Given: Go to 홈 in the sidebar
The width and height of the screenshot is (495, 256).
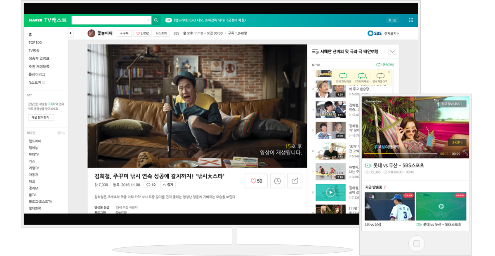Looking at the screenshot, I should (30, 35).
